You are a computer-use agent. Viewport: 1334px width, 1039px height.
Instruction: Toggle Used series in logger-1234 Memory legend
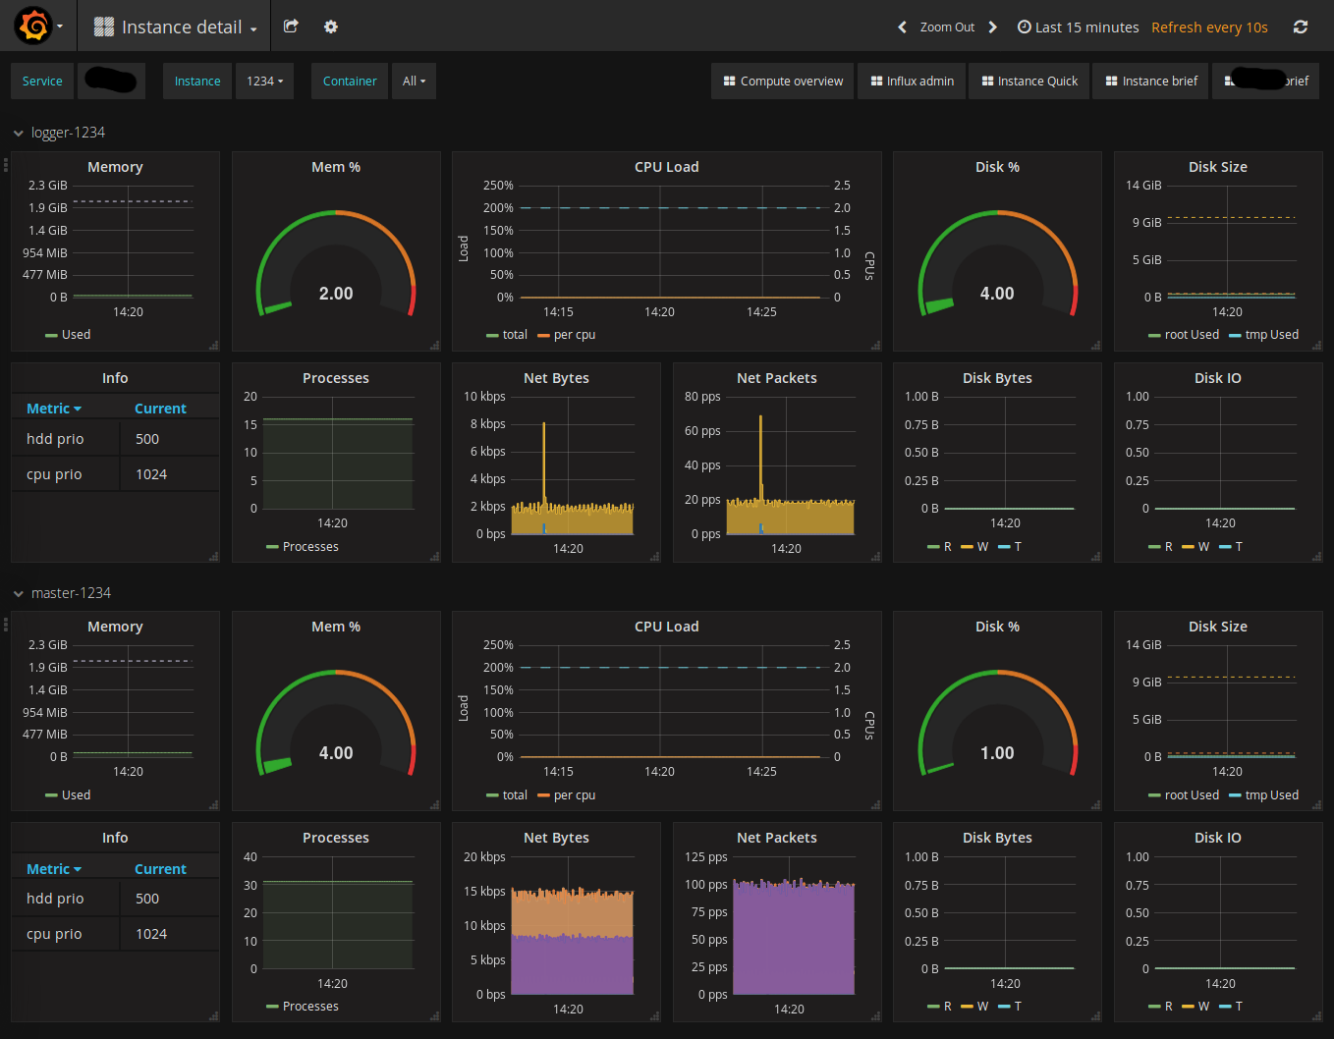[x=76, y=335]
